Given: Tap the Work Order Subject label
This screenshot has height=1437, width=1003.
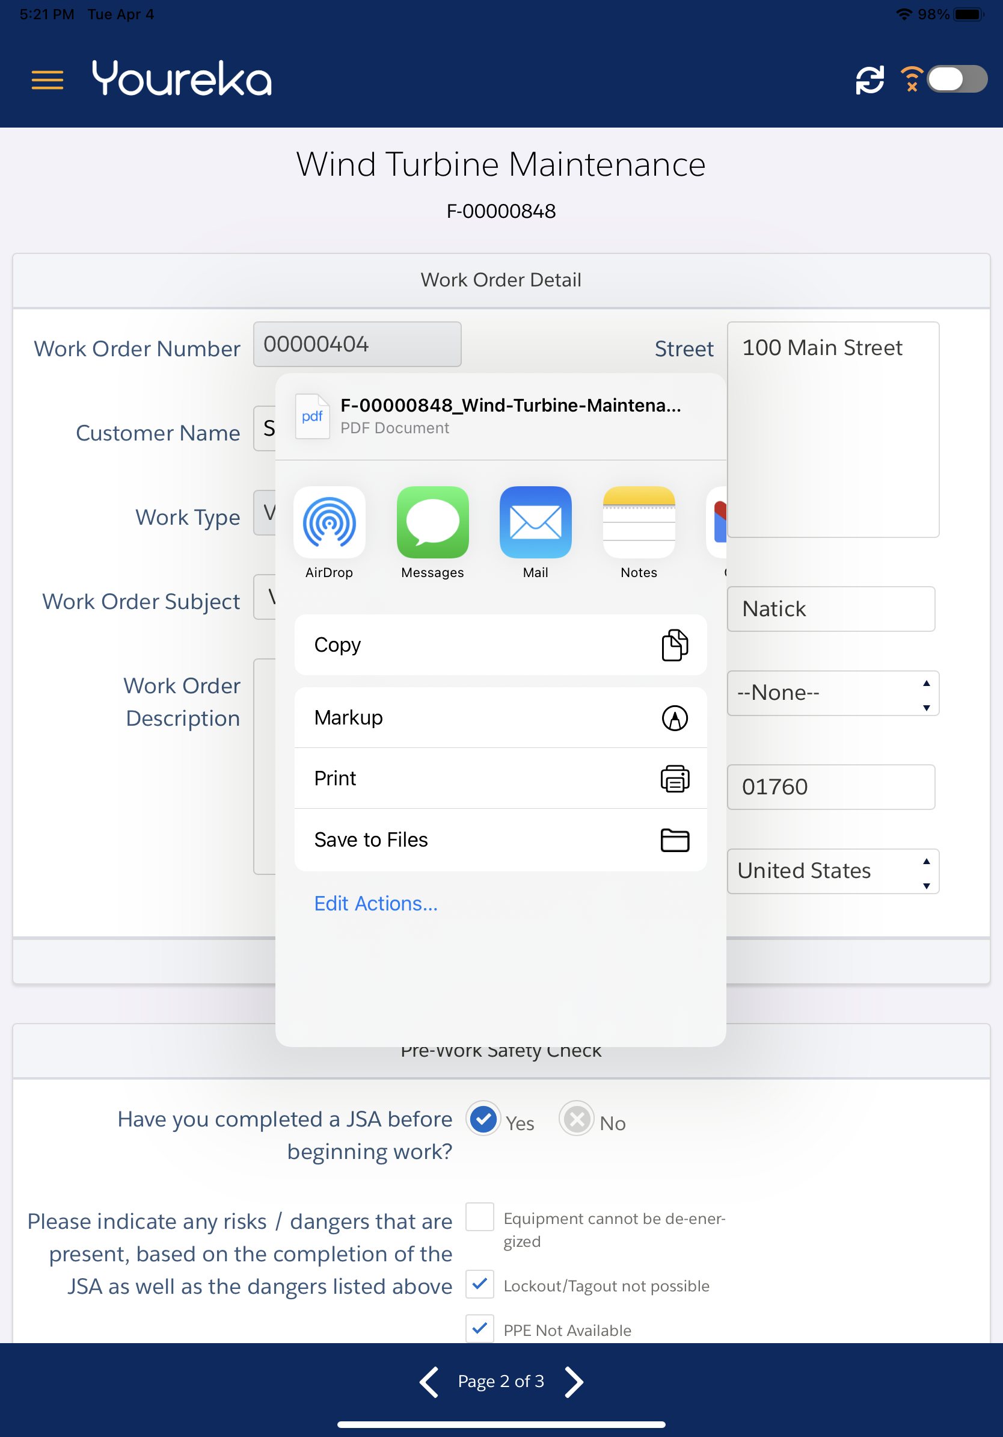Looking at the screenshot, I should (141, 602).
